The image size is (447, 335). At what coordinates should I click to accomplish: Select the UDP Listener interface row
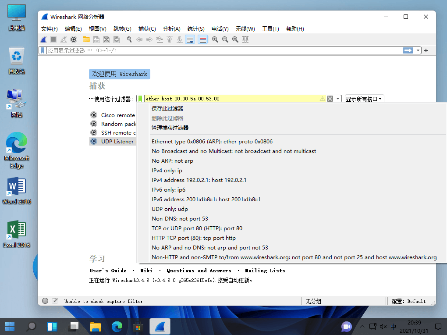[x=113, y=142]
